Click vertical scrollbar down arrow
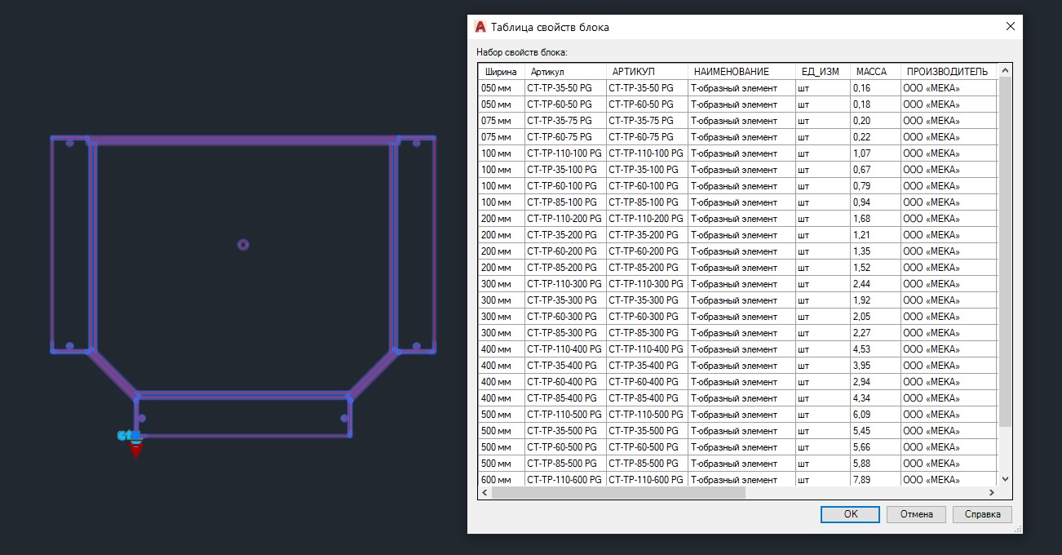Image resolution: width=1062 pixels, height=555 pixels. 1005,479
